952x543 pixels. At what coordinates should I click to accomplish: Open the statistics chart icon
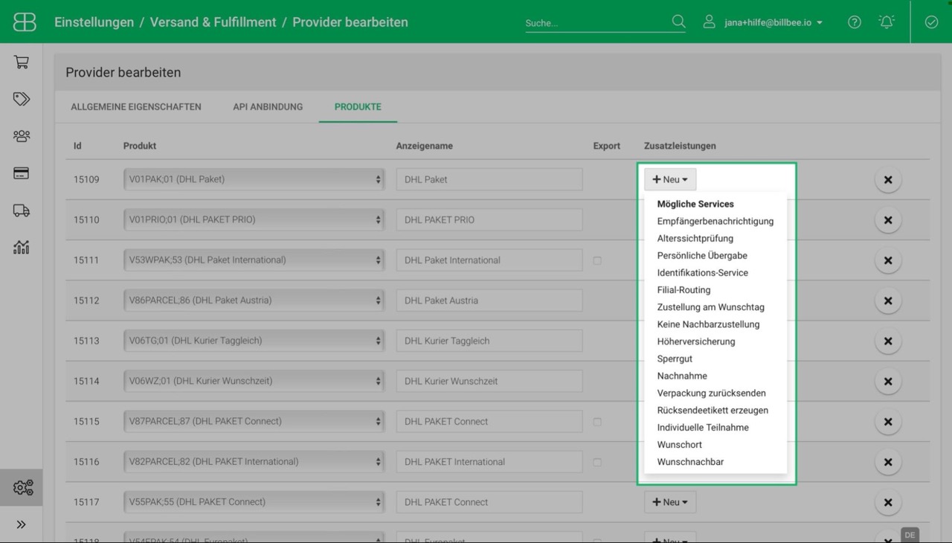(21, 248)
